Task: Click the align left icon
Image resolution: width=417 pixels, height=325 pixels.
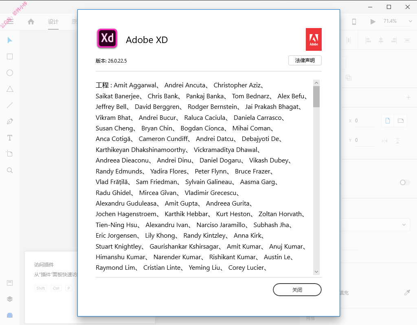Action: point(368,40)
